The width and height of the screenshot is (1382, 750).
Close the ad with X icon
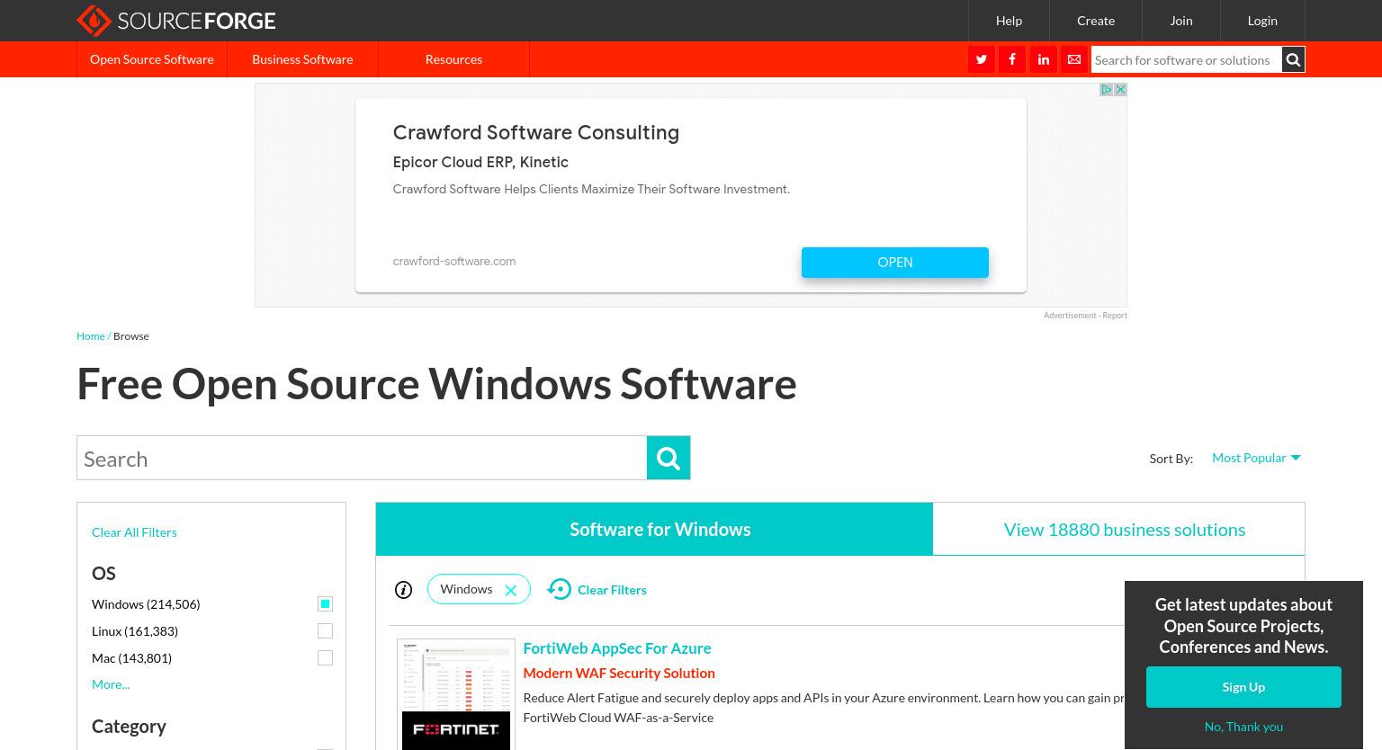(x=1120, y=90)
